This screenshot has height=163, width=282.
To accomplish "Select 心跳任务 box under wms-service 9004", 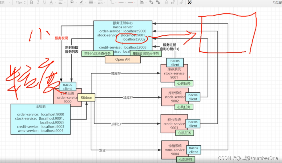I will (186, 159).
